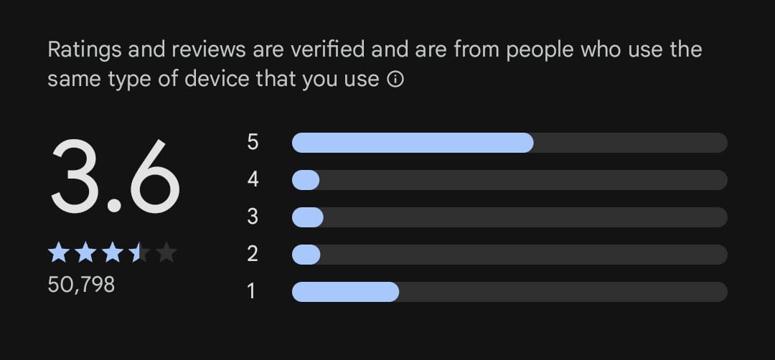The width and height of the screenshot is (775, 360).
Task: Click the unfilled track of the 1-star bar
Action: pyautogui.click(x=563, y=292)
